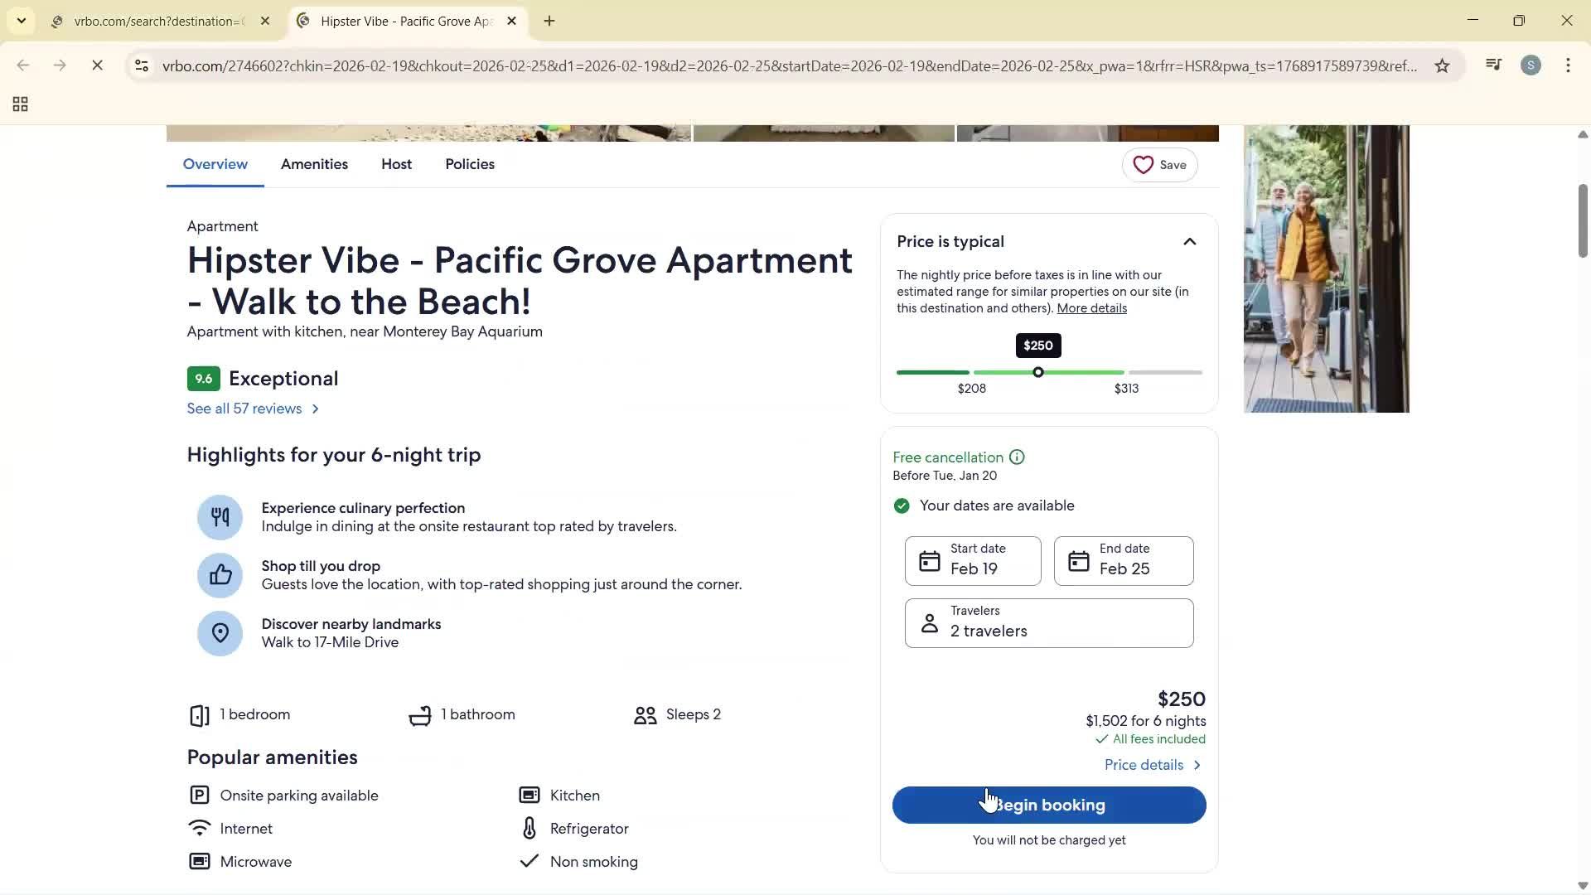Click the $250 handle on the price range slider
Image resolution: width=1591 pixels, height=895 pixels.
click(1038, 372)
